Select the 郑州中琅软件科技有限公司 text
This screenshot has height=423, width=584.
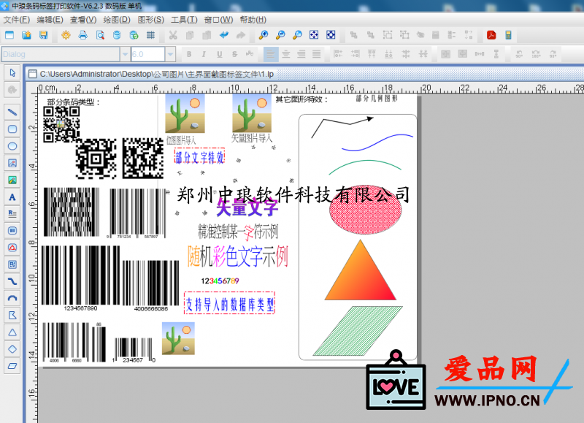click(x=293, y=195)
